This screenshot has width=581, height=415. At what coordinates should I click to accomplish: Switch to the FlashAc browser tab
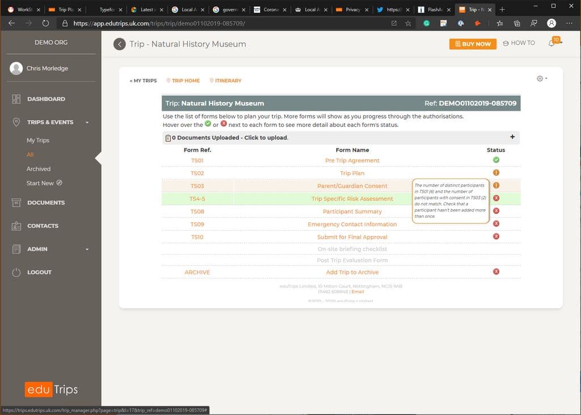(x=435, y=10)
